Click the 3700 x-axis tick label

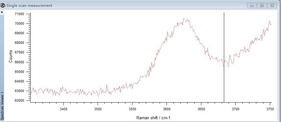coord(236,109)
